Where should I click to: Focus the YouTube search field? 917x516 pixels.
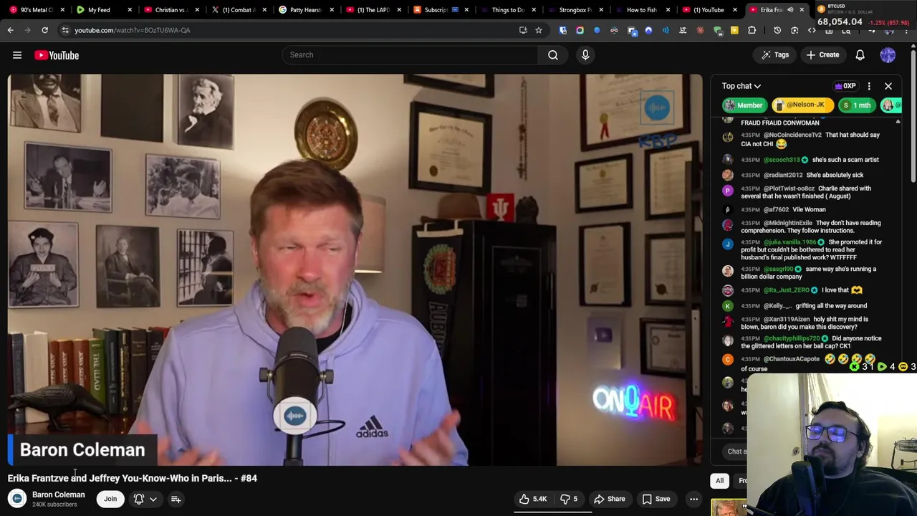tap(410, 54)
